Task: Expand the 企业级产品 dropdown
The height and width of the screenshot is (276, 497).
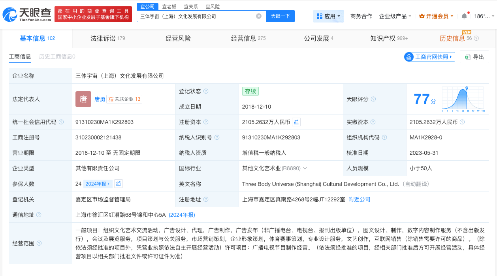Action: [410, 17]
